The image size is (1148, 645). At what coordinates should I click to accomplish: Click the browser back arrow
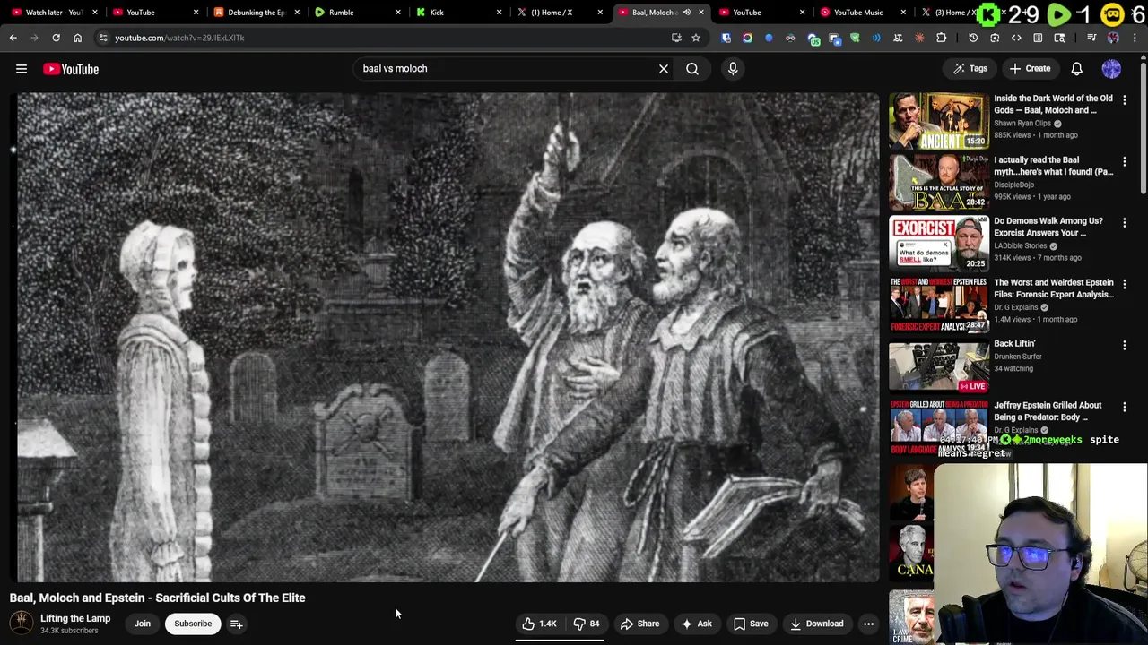pos(13,38)
